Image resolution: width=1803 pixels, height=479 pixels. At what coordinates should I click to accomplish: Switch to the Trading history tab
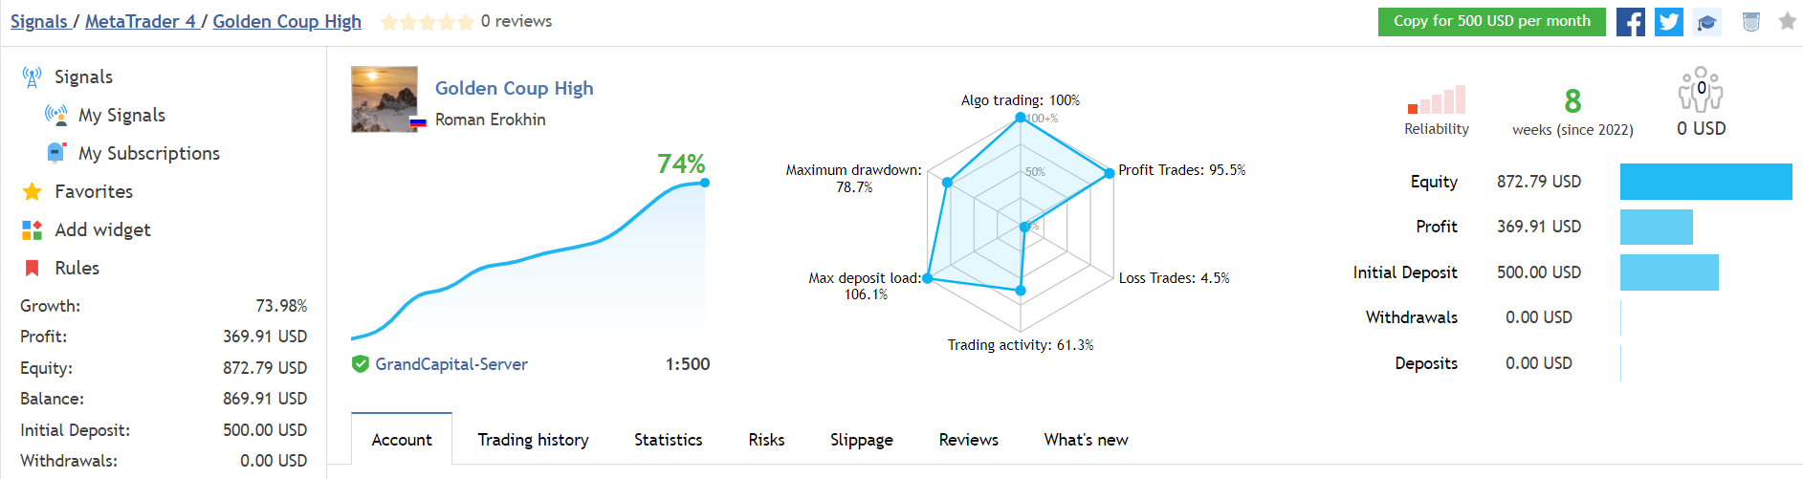pos(533,440)
